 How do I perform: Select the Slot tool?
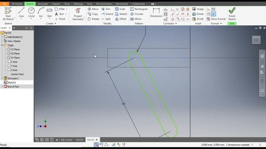pos(49,12)
